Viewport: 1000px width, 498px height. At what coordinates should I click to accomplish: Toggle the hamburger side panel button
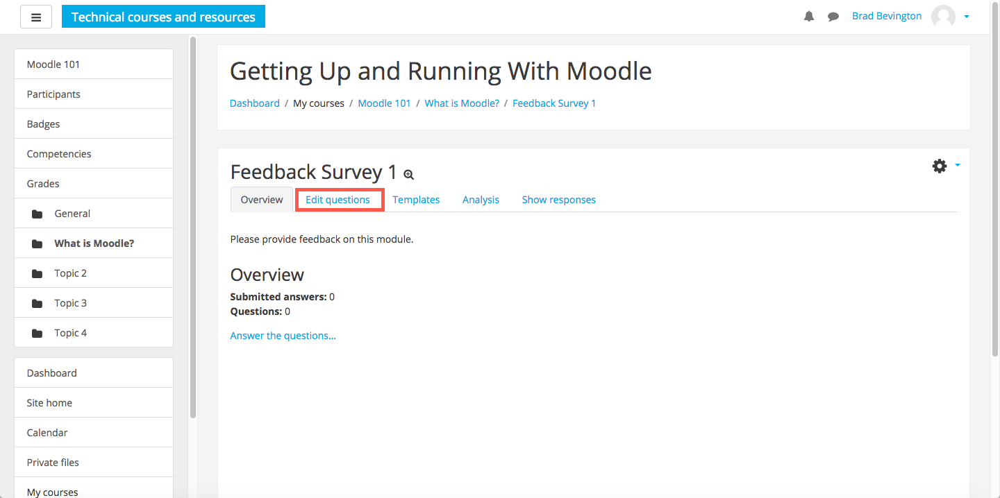click(36, 17)
